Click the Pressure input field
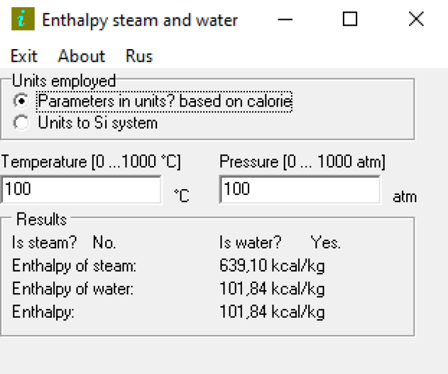The image size is (448, 374). (x=299, y=190)
